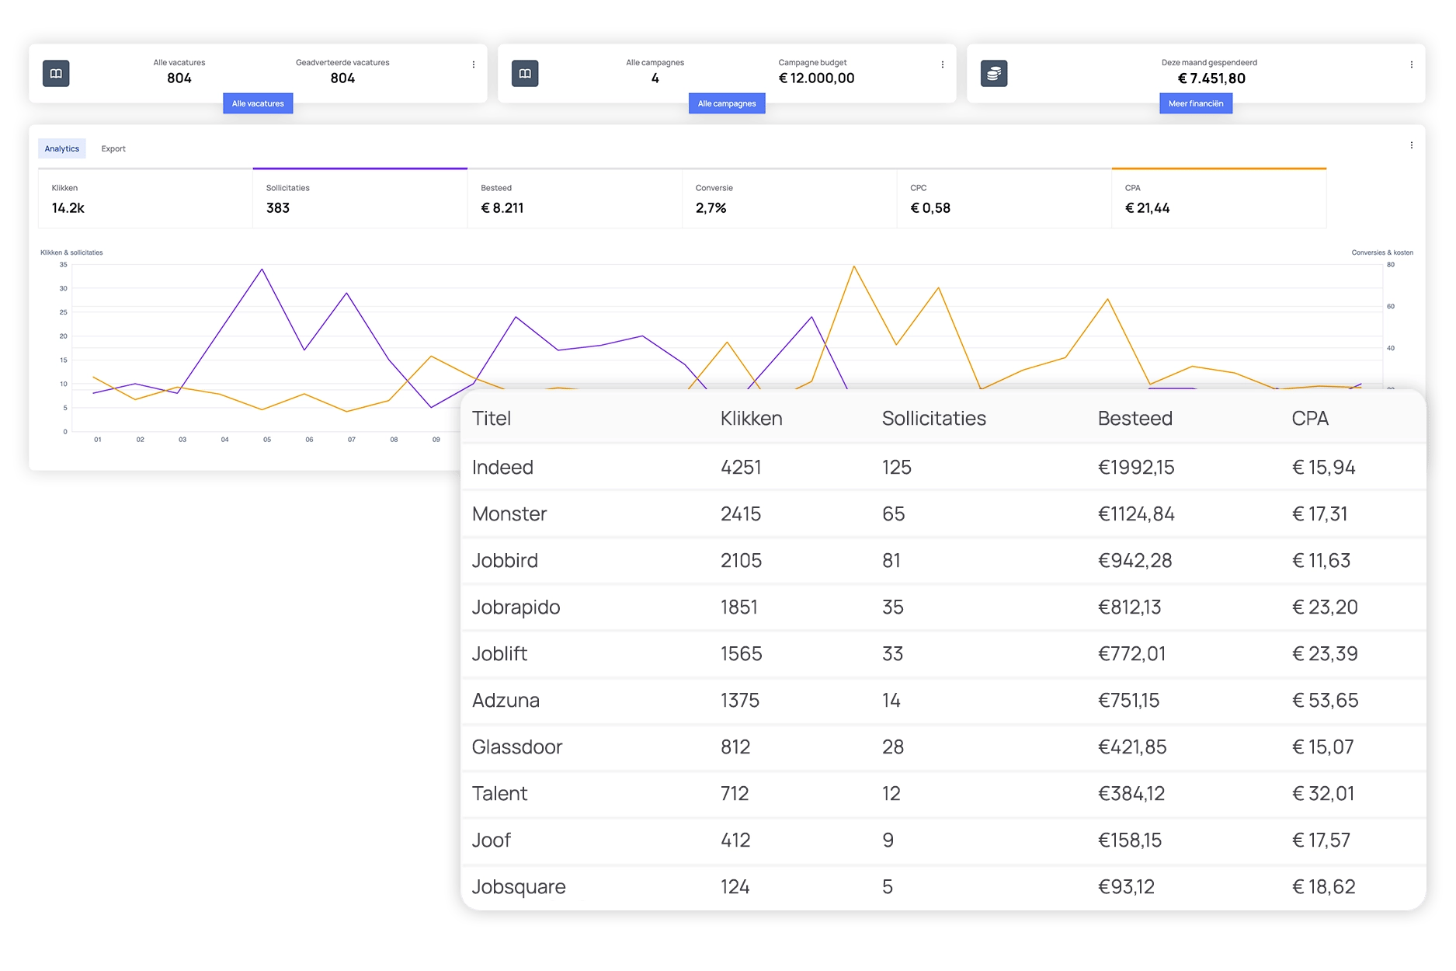This screenshot has height=971, width=1456.
Task: Select the CPA metric tile
Action: click(x=1219, y=199)
